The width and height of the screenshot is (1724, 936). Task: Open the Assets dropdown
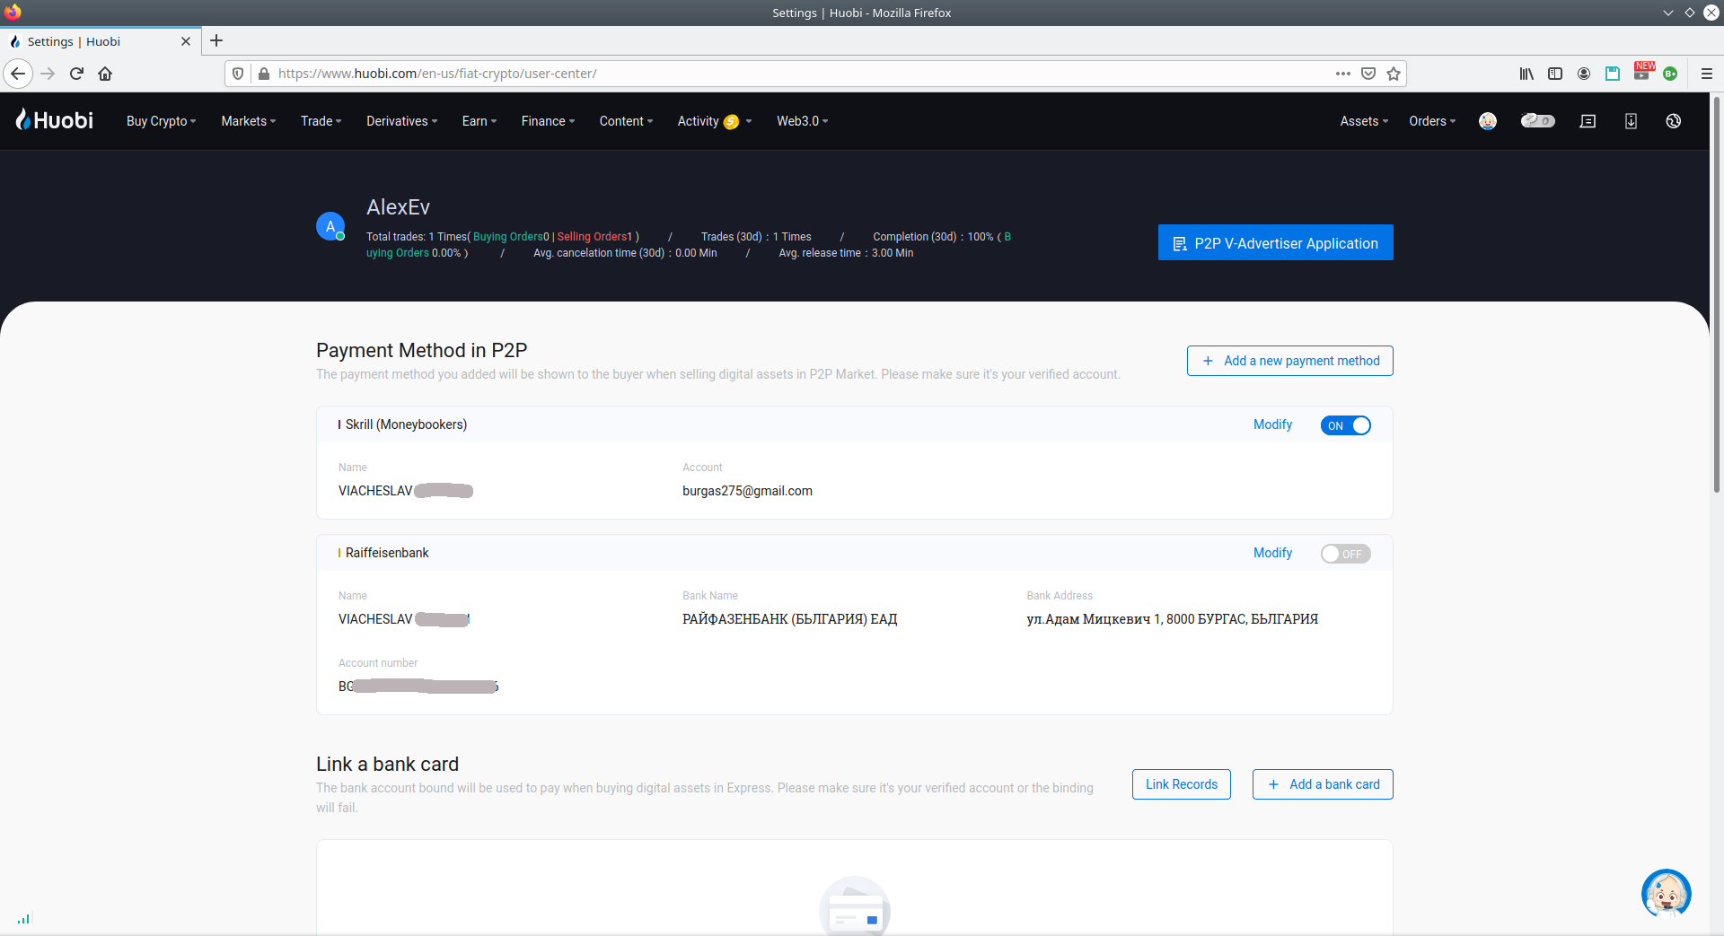click(1364, 121)
